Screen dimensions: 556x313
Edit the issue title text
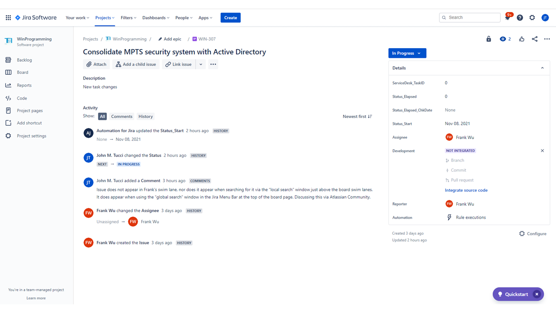(x=175, y=52)
